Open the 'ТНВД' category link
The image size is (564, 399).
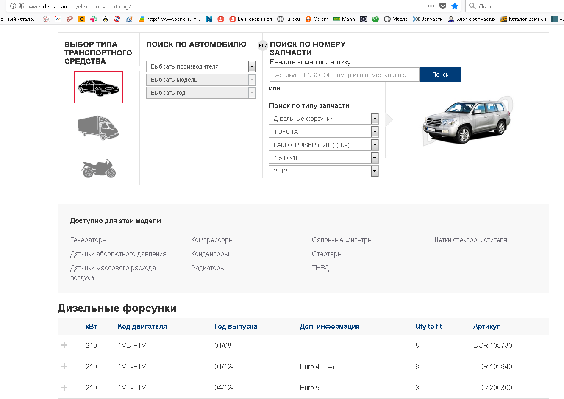click(x=320, y=268)
